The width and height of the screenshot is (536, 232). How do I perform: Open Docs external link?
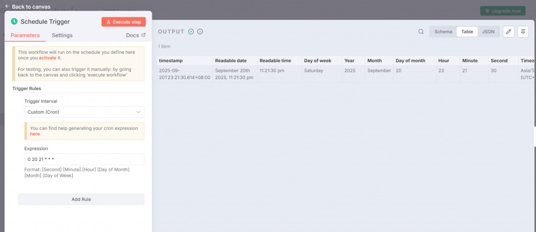click(136, 35)
